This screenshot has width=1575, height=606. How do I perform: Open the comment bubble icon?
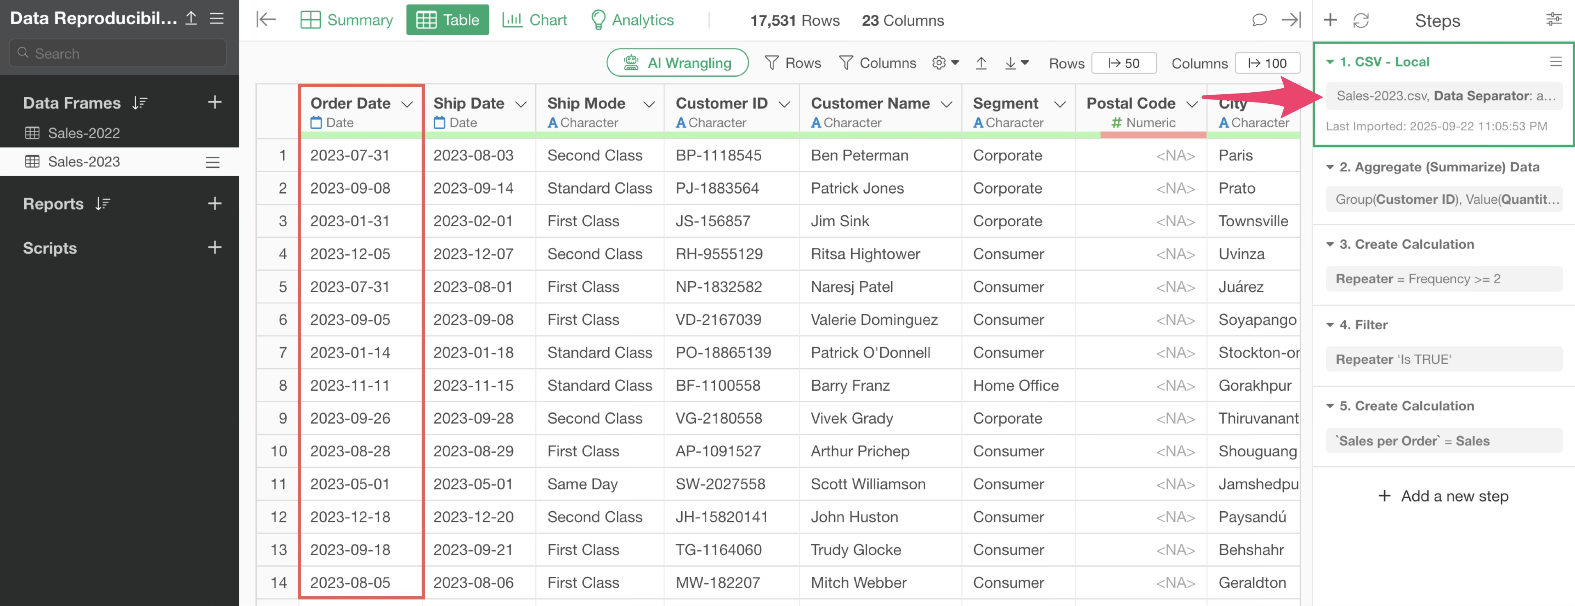click(x=1259, y=20)
